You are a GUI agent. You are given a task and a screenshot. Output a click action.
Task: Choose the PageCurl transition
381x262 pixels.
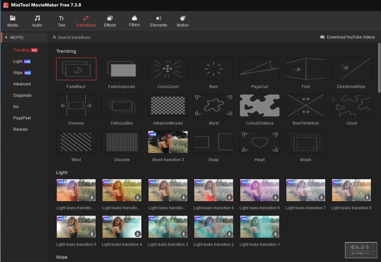point(260,69)
